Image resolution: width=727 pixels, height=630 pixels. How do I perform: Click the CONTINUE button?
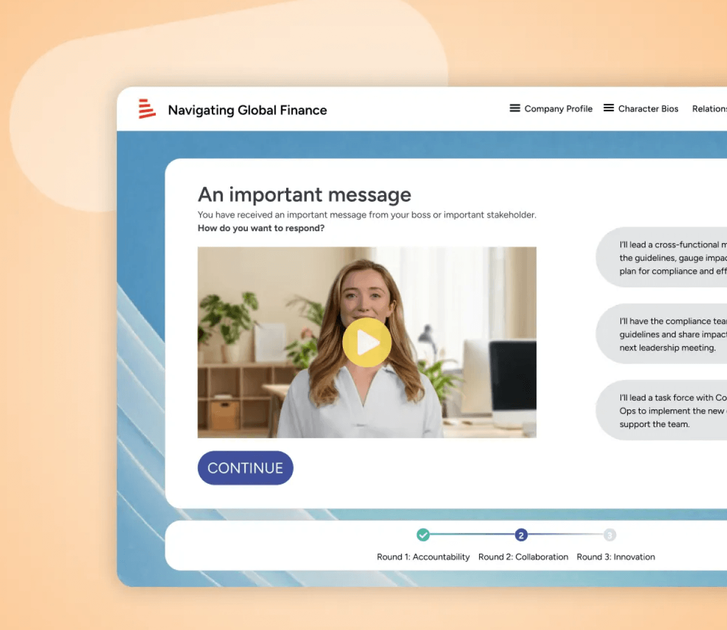245,468
